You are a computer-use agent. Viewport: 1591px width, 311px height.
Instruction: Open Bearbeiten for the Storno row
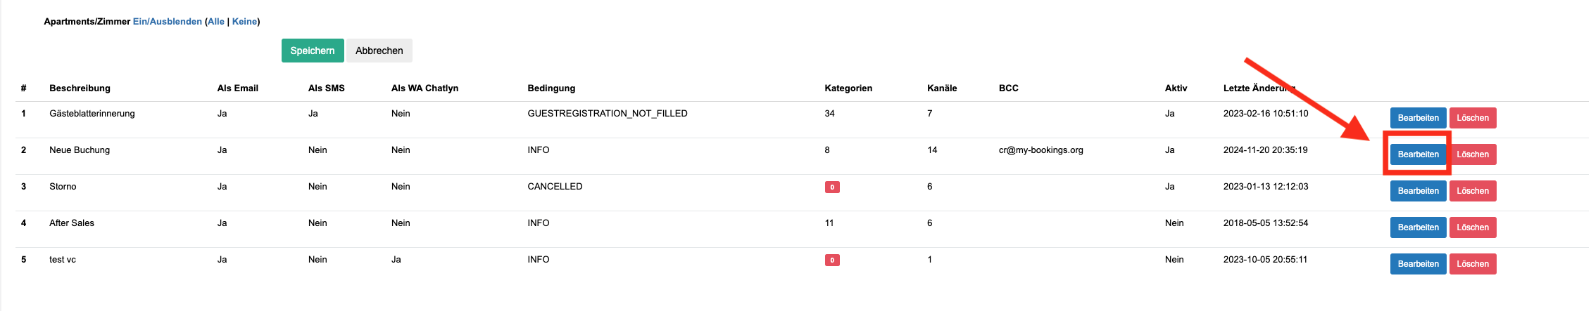coord(1418,191)
